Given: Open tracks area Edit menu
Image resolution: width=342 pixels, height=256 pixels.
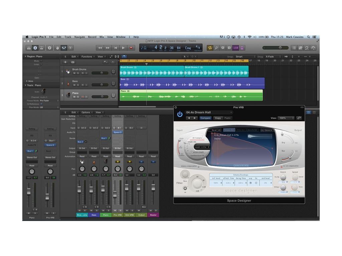Looking at the screenshot, I should (x=74, y=56).
